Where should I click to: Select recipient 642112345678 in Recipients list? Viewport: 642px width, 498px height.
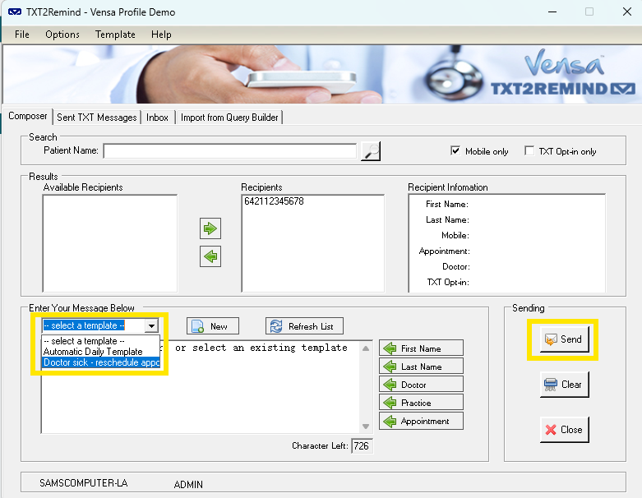[274, 201]
